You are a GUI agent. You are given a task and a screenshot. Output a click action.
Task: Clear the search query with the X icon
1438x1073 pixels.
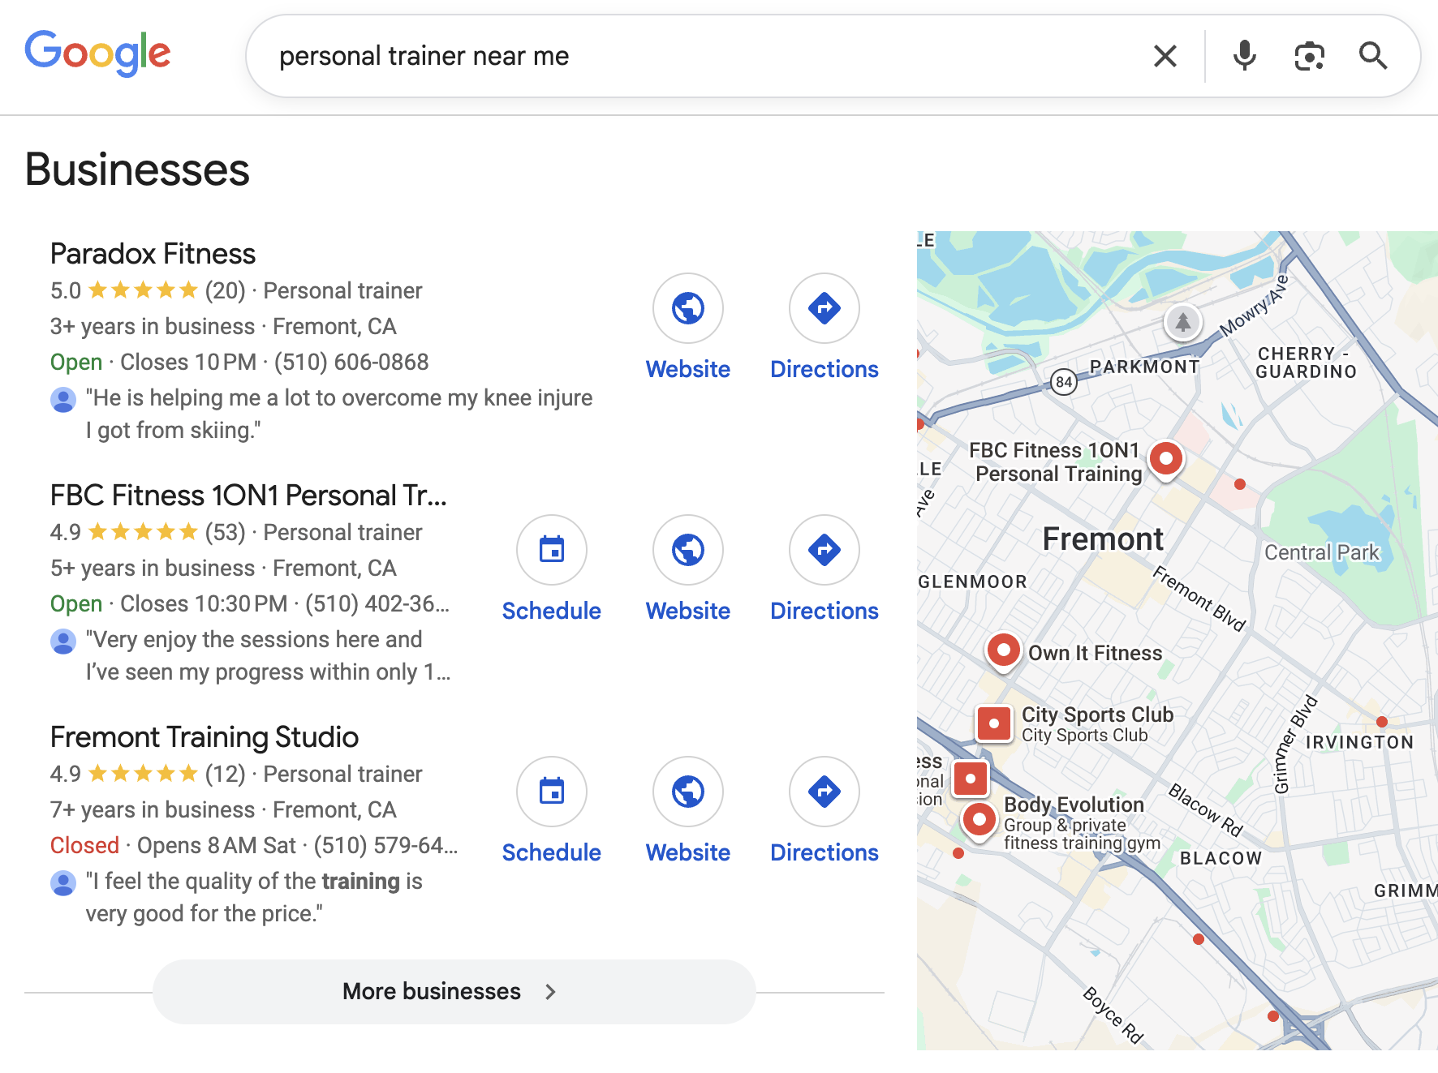pos(1164,55)
